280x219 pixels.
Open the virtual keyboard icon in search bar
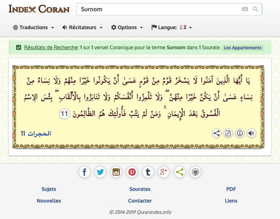tap(245, 9)
